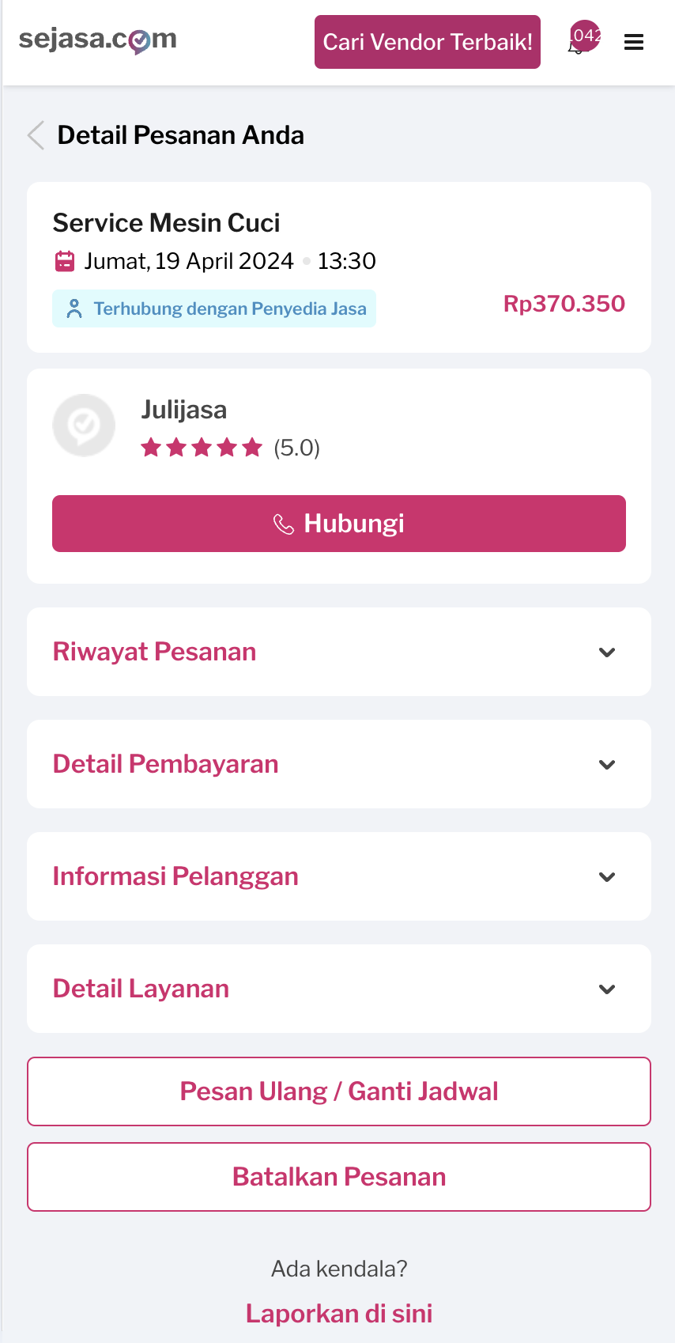
Task: Click the five-star rating for Julijasa
Action: click(x=202, y=448)
